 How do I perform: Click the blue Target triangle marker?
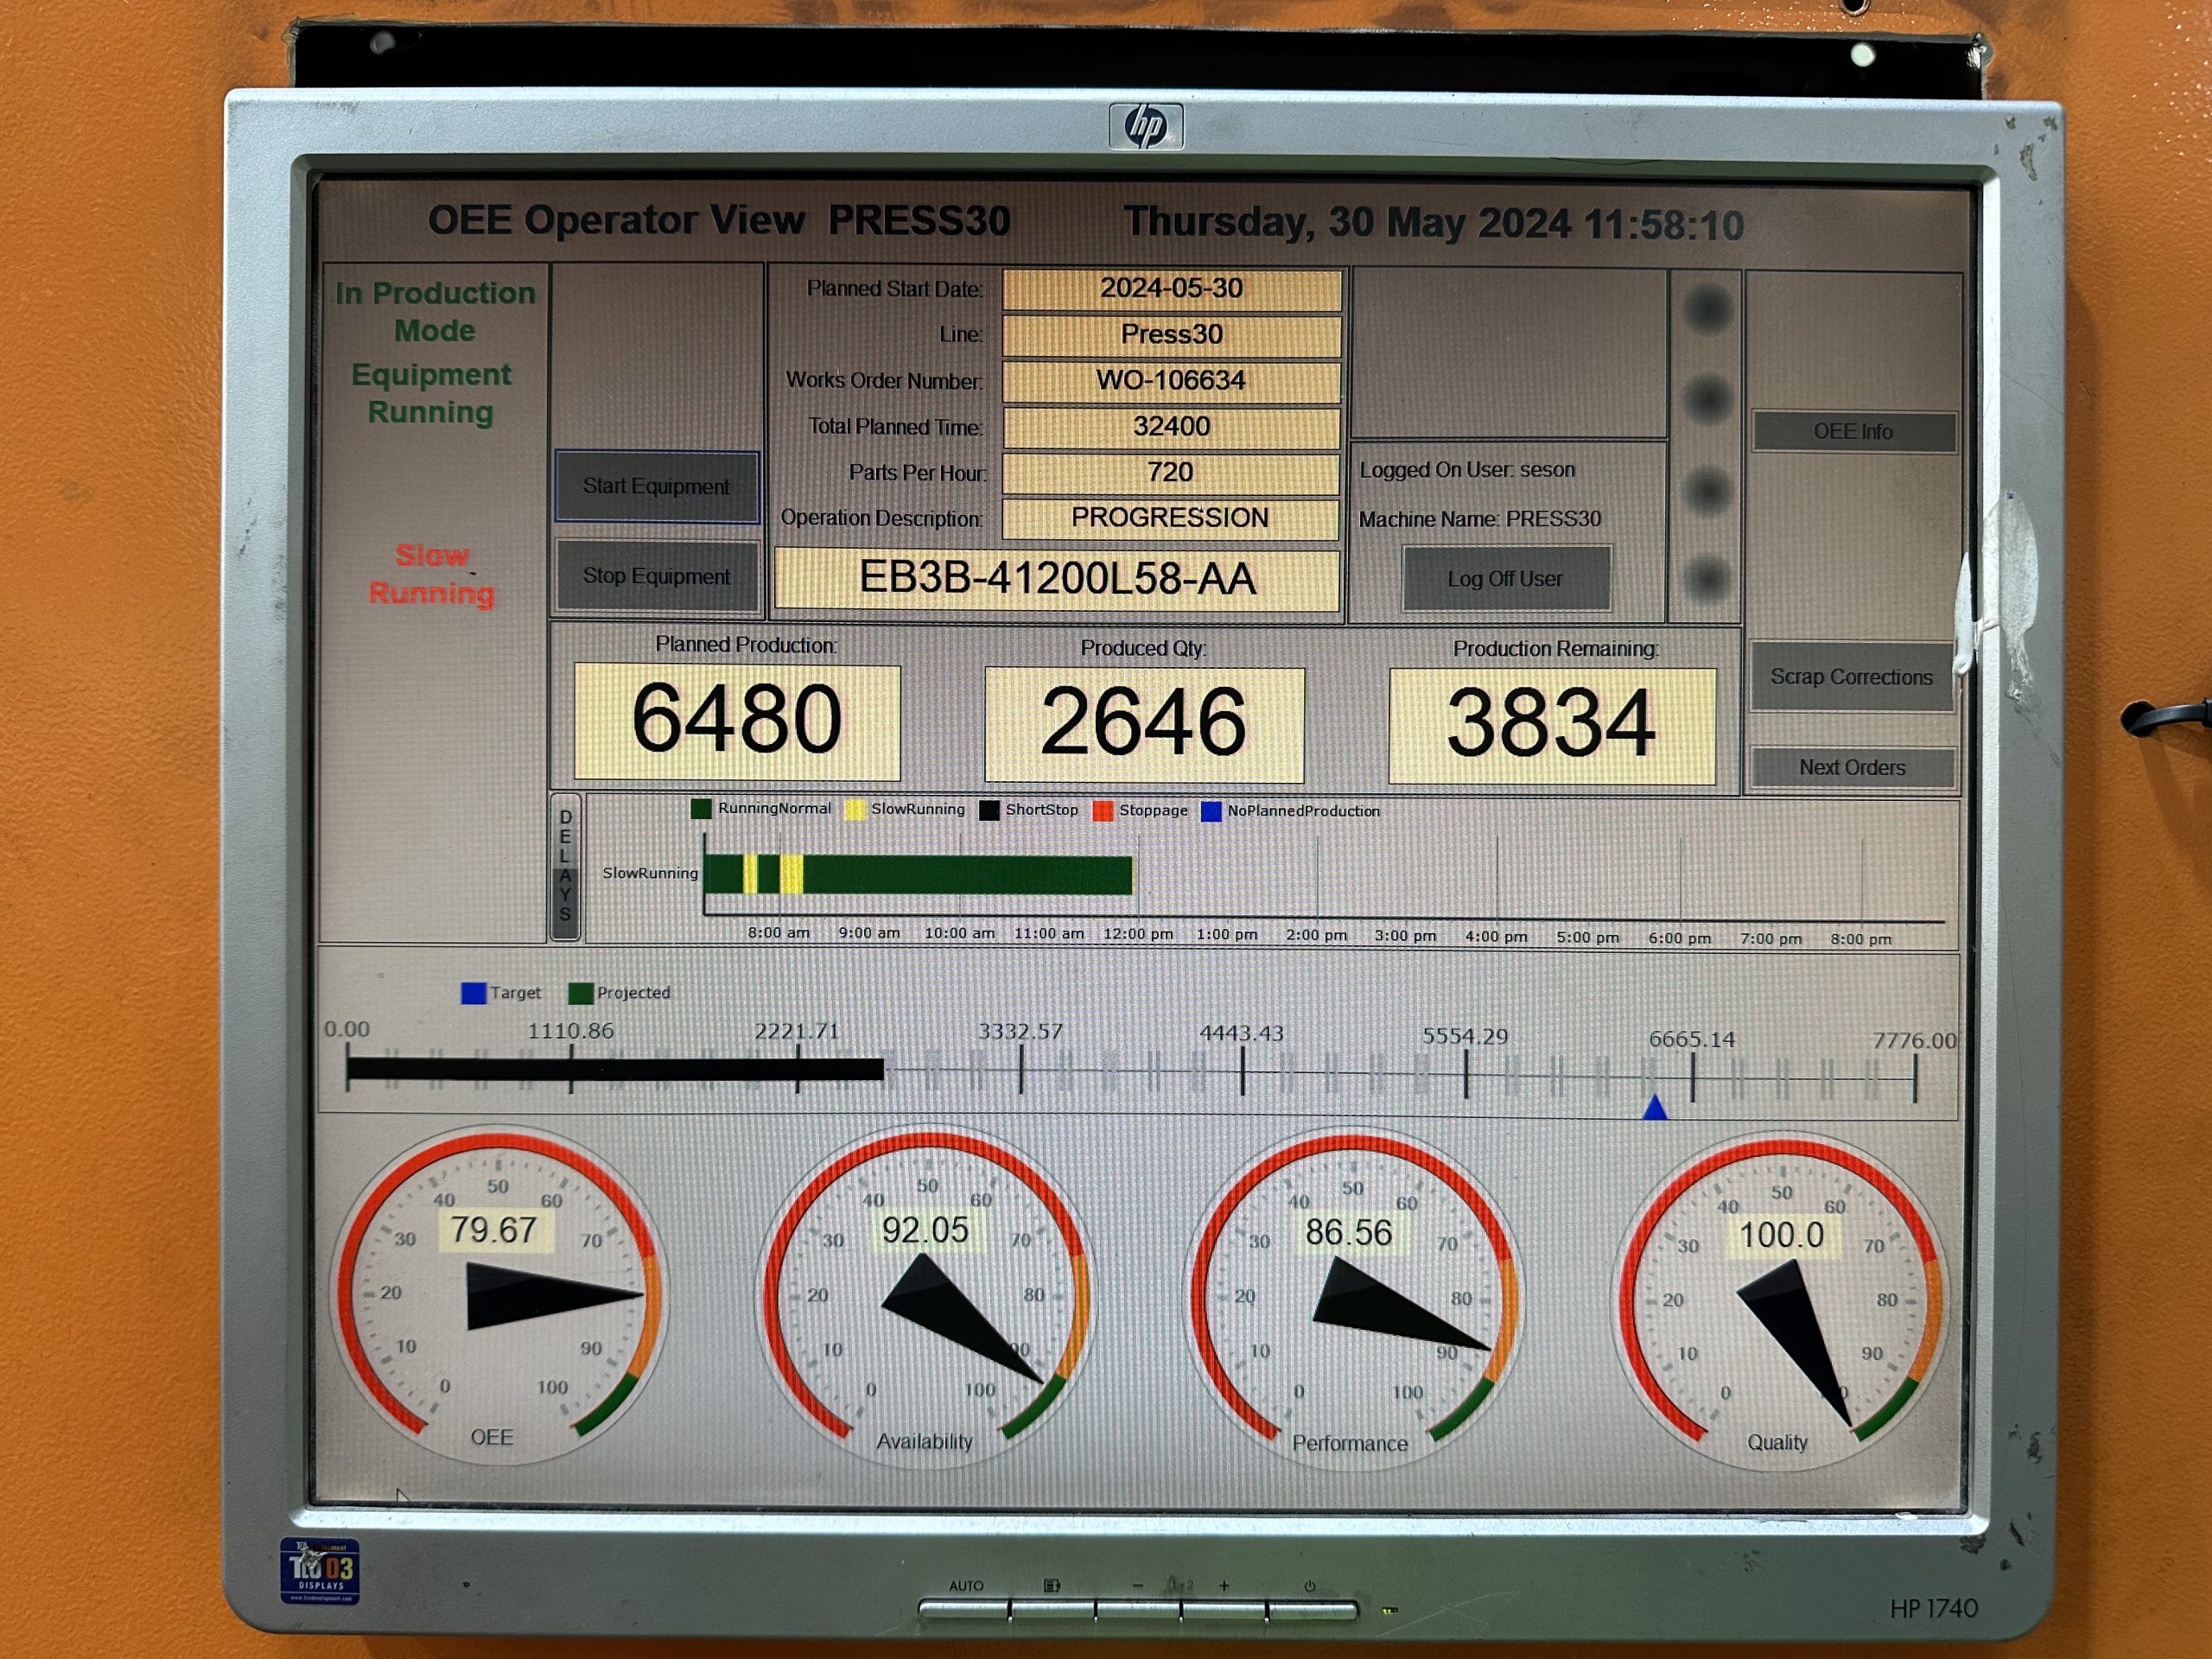[x=1655, y=1108]
